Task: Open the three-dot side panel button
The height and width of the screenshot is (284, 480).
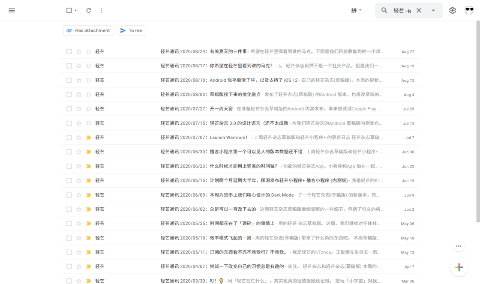Action: pyautogui.click(x=459, y=246)
